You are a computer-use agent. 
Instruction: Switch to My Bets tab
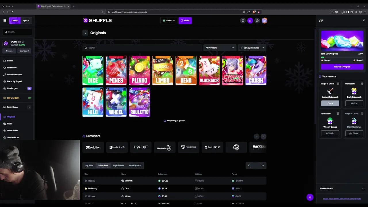(89, 166)
